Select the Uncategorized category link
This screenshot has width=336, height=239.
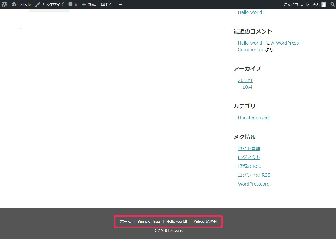pos(253,118)
